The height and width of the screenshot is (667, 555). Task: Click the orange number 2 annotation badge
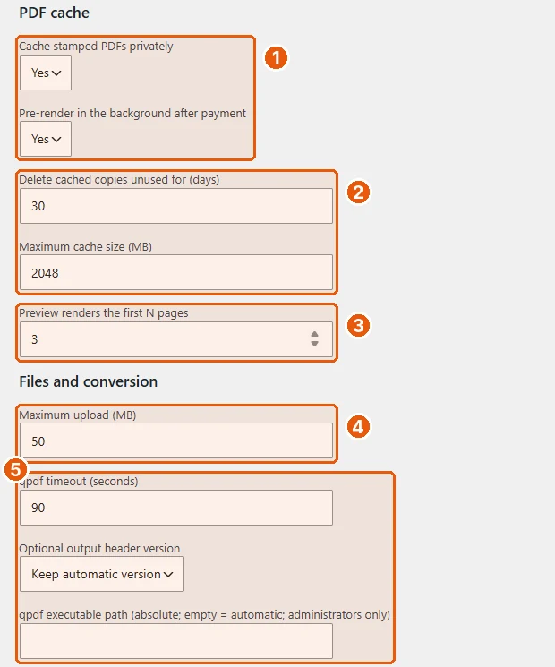pos(358,192)
